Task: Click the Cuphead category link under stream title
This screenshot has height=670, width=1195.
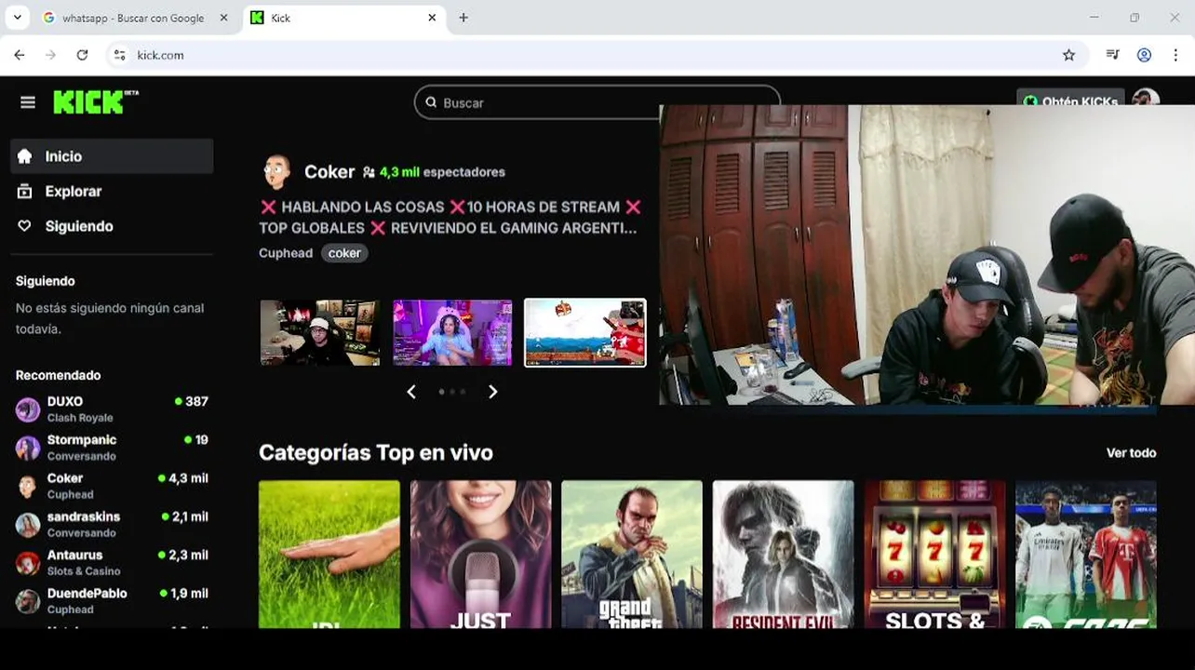Action: 286,253
